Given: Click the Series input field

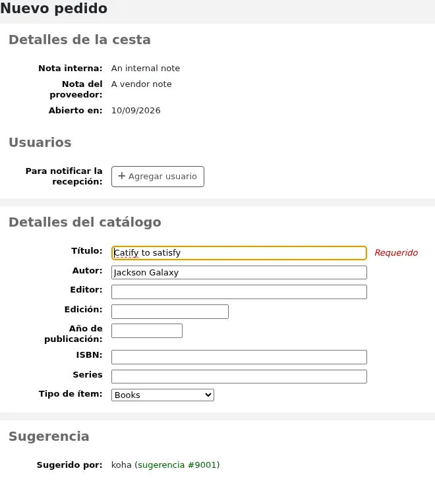Looking at the screenshot, I should (239, 376).
